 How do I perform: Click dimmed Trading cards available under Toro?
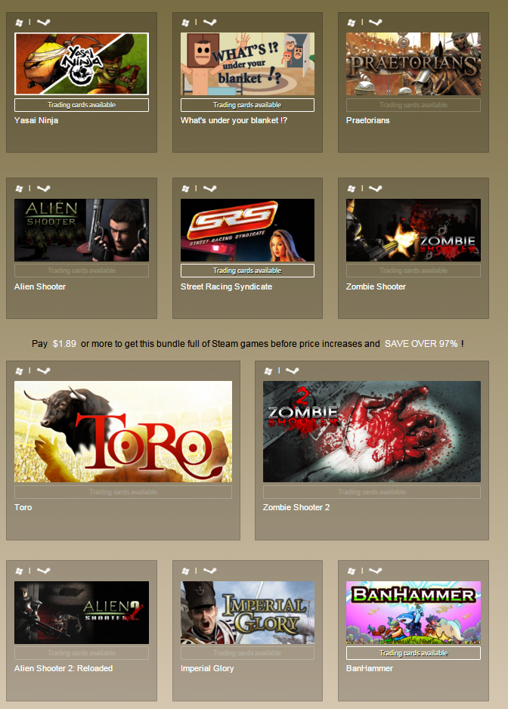[123, 492]
